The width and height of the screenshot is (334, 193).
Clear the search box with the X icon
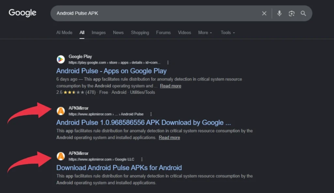coord(264,13)
